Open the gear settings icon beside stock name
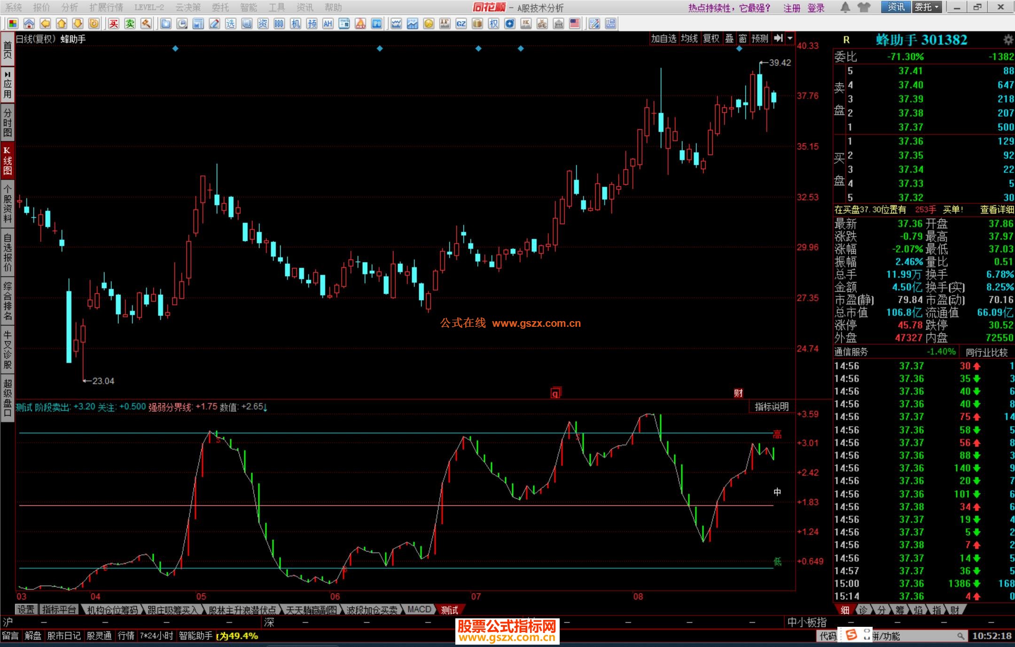The image size is (1015, 647). (x=1008, y=40)
